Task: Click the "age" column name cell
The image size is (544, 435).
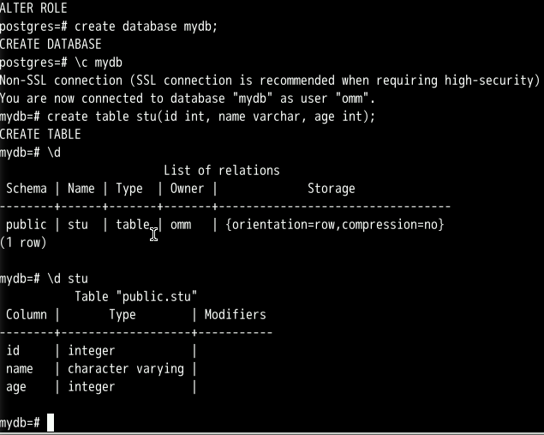Action: point(16,386)
